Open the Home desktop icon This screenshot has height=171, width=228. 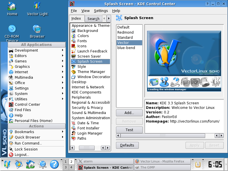12,9
